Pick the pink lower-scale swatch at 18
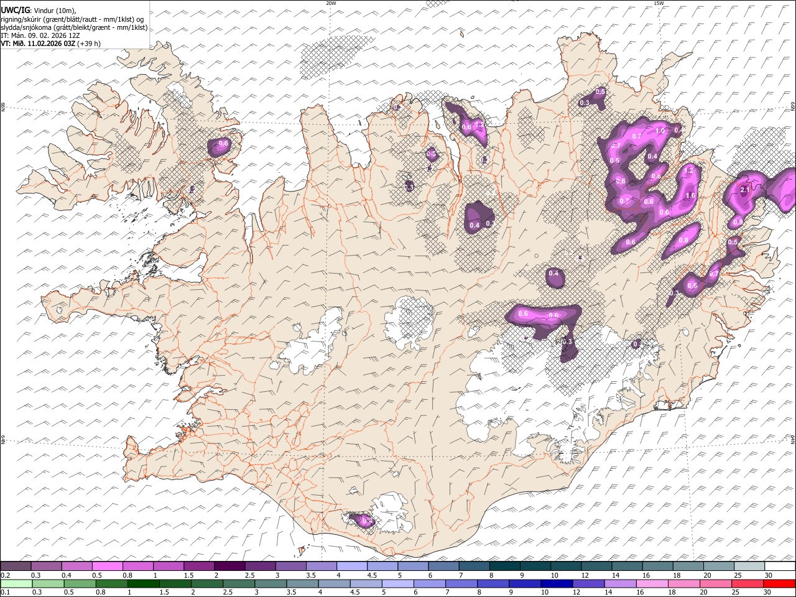The height and width of the screenshot is (597, 796). pyautogui.click(x=684, y=583)
